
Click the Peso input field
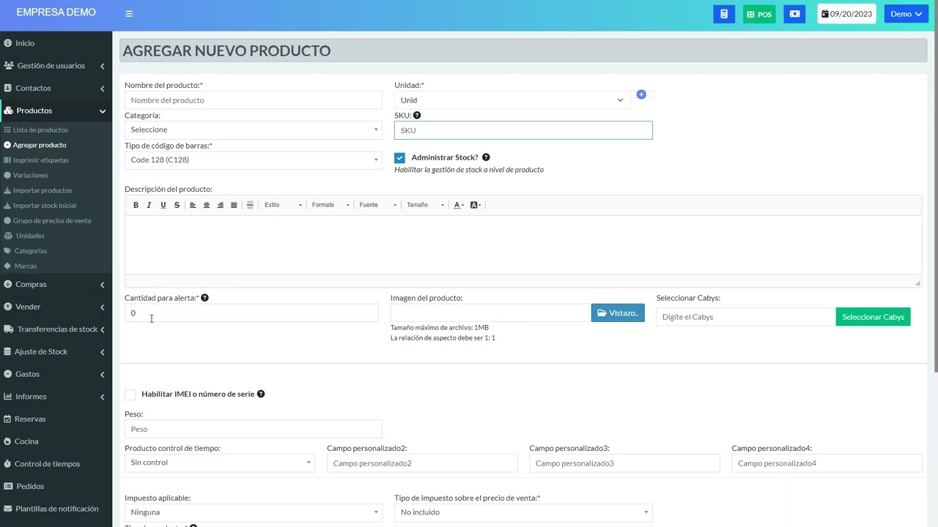(254, 429)
